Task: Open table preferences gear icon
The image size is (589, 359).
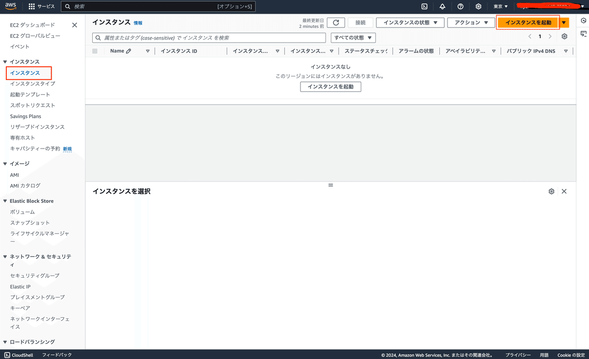Action: [564, 37]
